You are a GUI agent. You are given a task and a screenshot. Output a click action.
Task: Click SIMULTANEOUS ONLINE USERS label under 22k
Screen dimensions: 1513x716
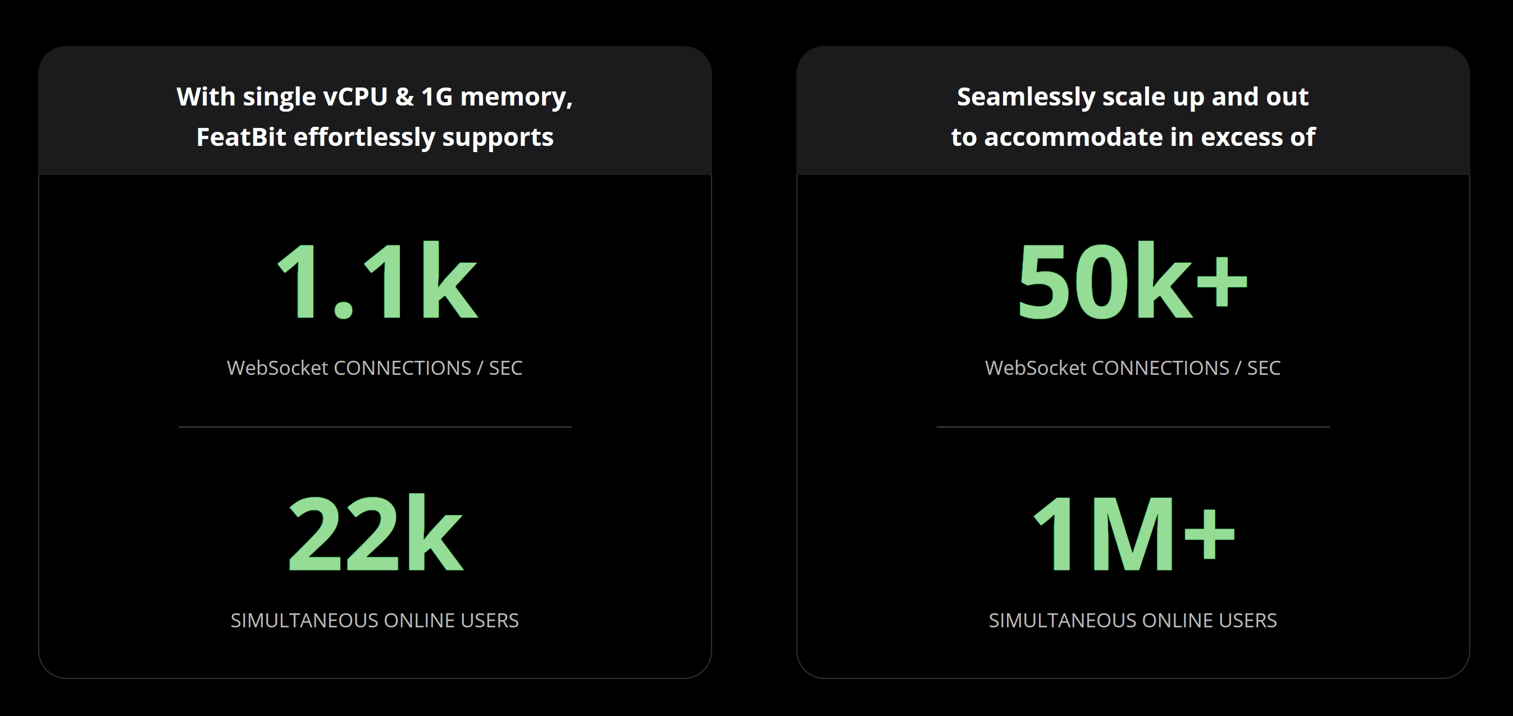point(375,621)
